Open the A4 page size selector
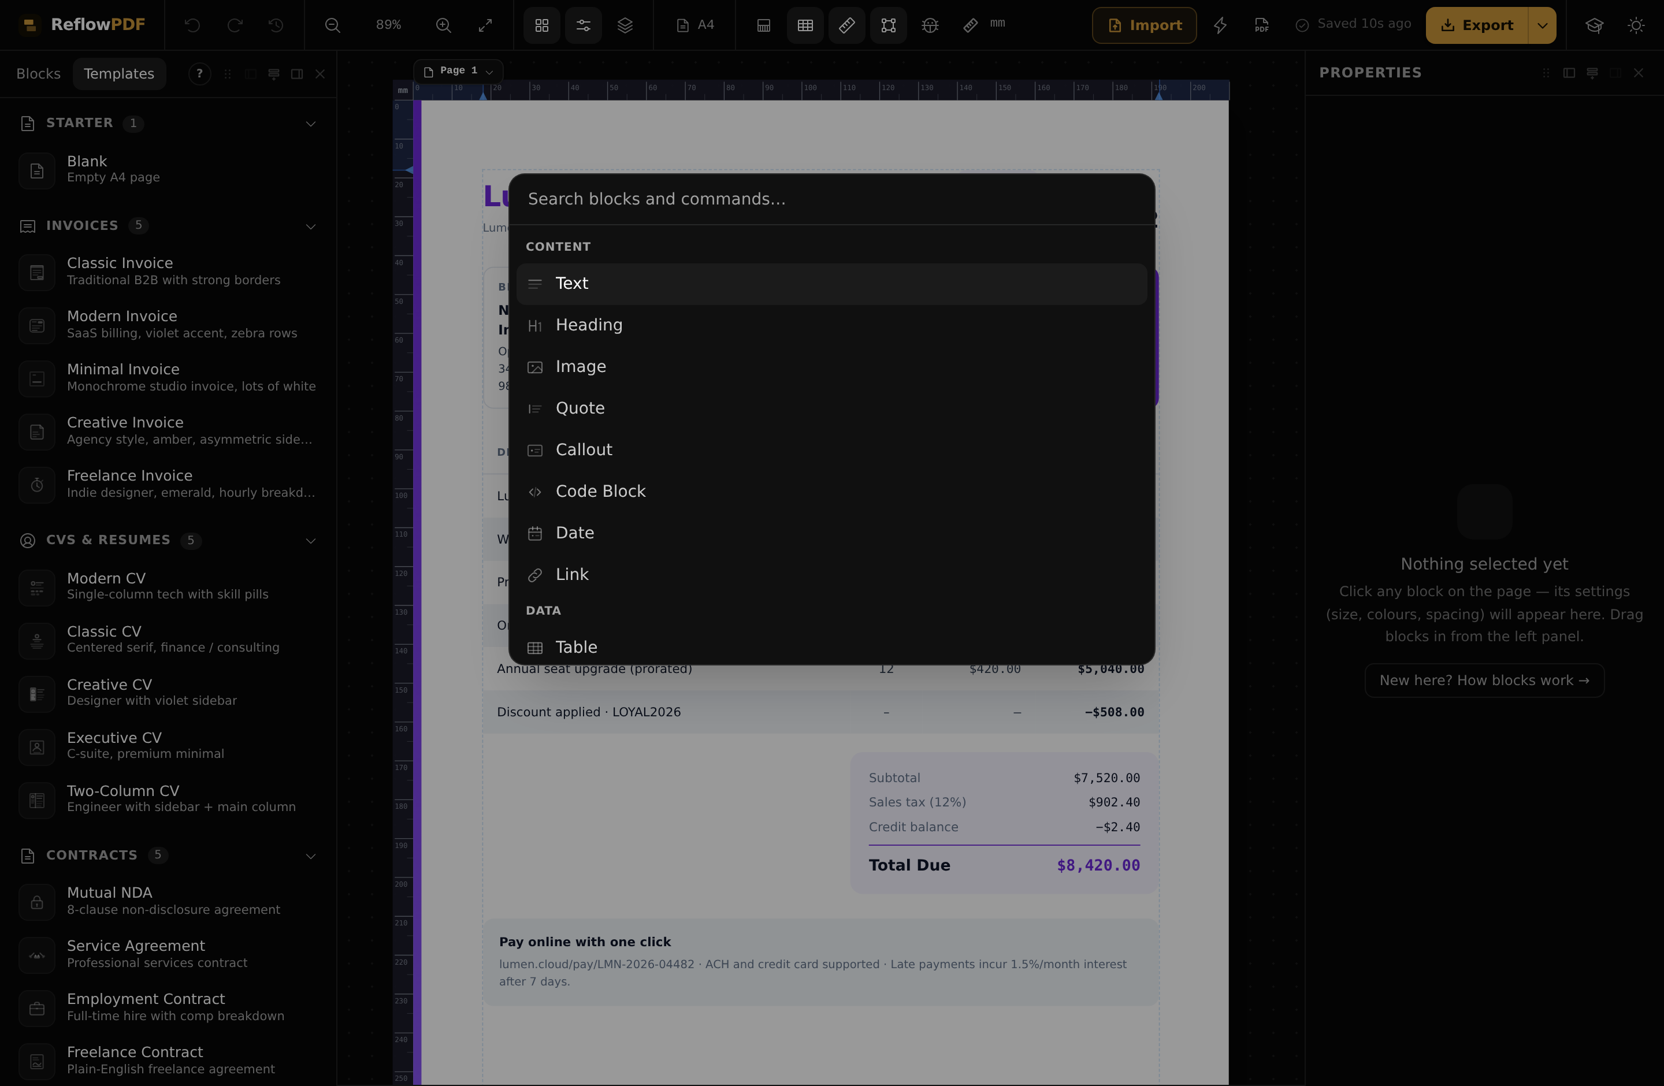 [695, 25]
